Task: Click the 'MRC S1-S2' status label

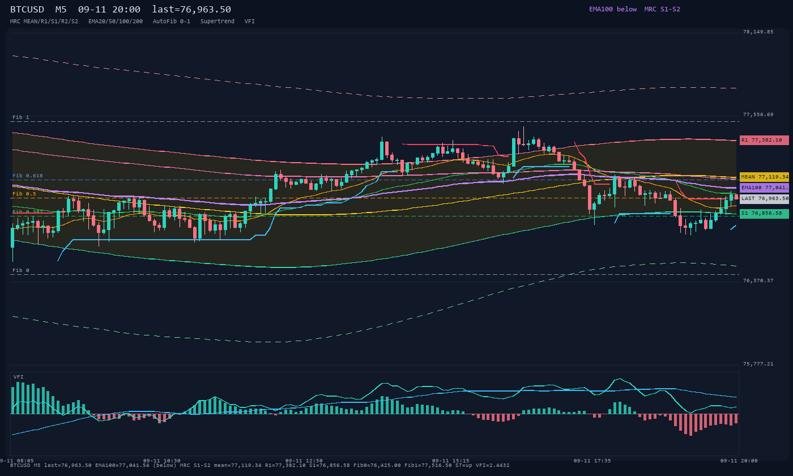Action: pos(662,9)
